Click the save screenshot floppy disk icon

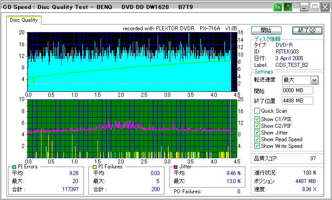coord(288,7)
